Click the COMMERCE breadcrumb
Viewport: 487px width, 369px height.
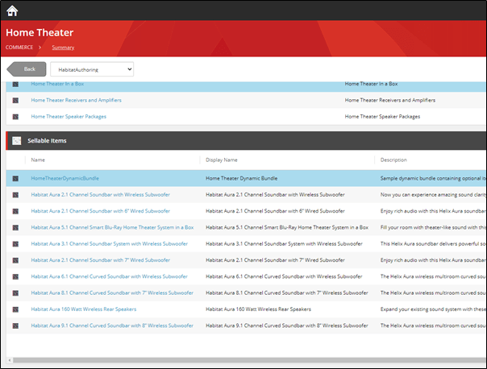(x=19, y=48)
